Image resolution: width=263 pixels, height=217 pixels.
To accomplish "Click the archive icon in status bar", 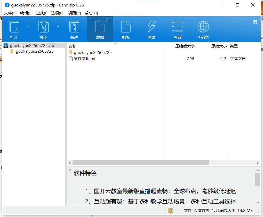I will [x=170, y=211].
